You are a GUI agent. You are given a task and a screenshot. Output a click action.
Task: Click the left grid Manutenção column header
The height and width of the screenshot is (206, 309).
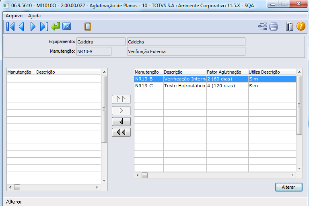[21, 72]
